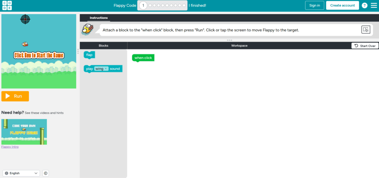
Task: Click the Run button
Action: pyautogui.click(x=15, y=96)
